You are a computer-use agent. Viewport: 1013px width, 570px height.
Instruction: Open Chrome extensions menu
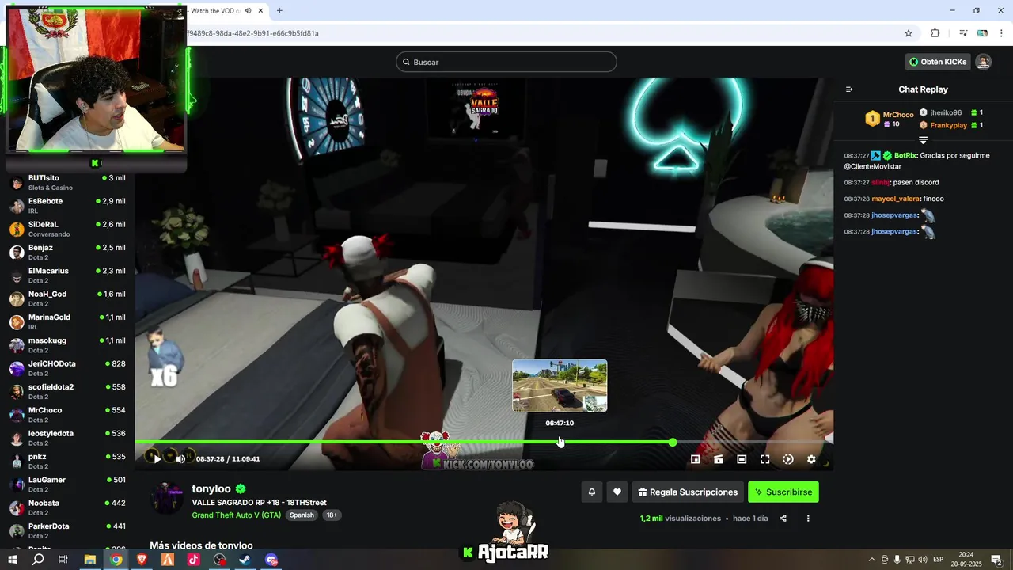(x=935, y=33)
